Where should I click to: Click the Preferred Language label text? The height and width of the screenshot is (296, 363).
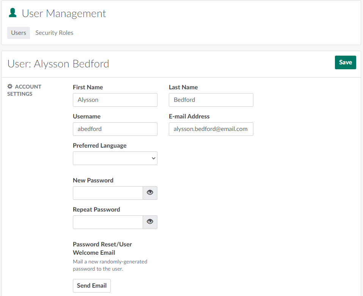point(99,146)
